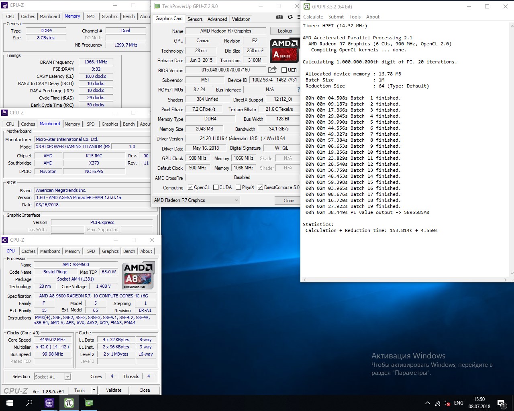Open the Socket #1 selection dropdown
The height and width of the screenshot is (411, 514).
[53, 376]
